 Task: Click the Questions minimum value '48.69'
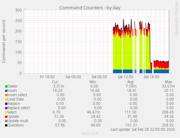point(96,125)
